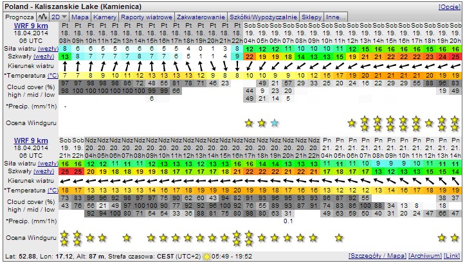Click the °C unit link in upper Temperatura row
Screen dimensions: 465x263
(x=53, y=76)
